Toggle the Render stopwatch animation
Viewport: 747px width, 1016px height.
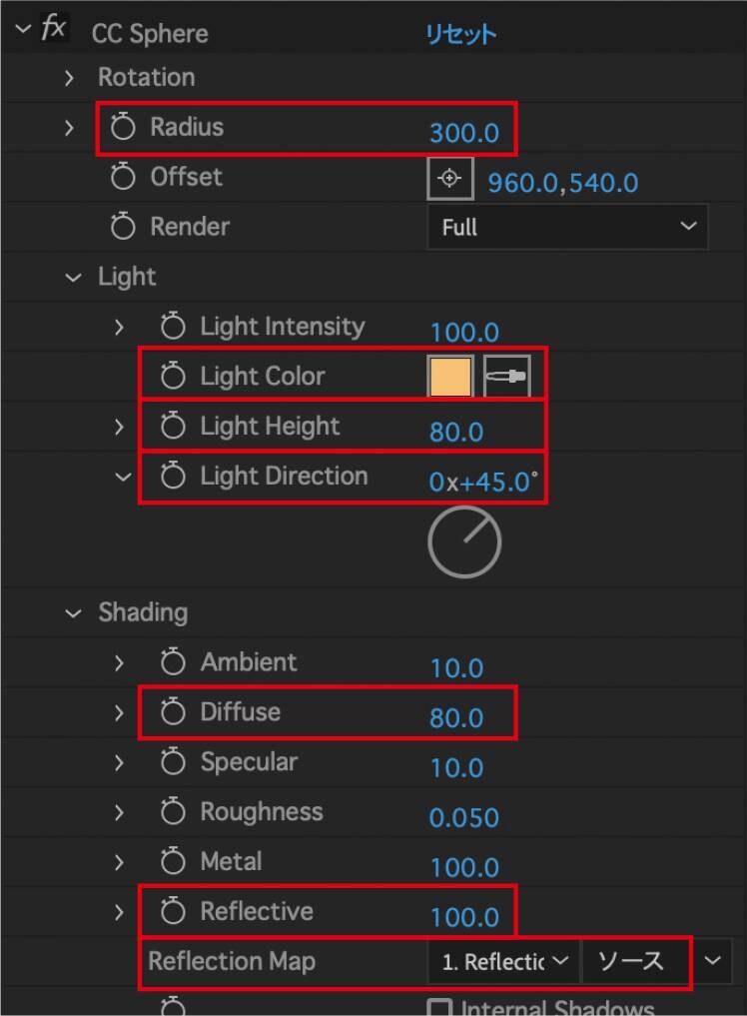coord(123,228)
